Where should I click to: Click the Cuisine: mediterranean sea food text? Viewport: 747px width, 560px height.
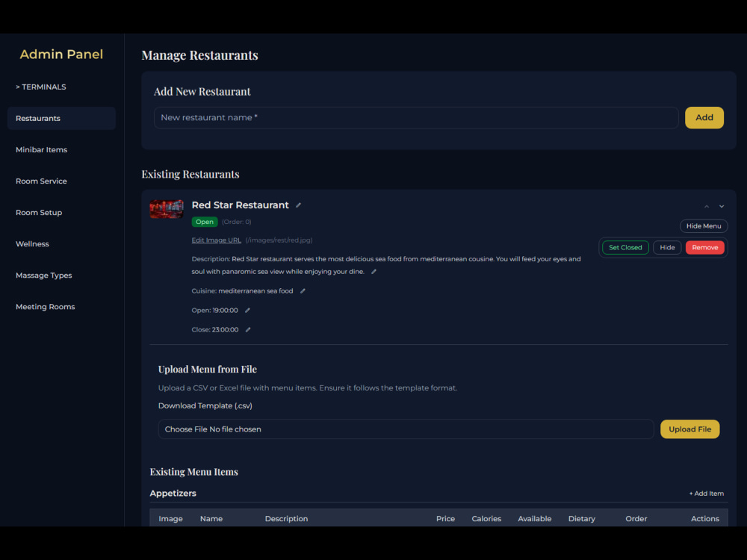[x=242, y=291]
